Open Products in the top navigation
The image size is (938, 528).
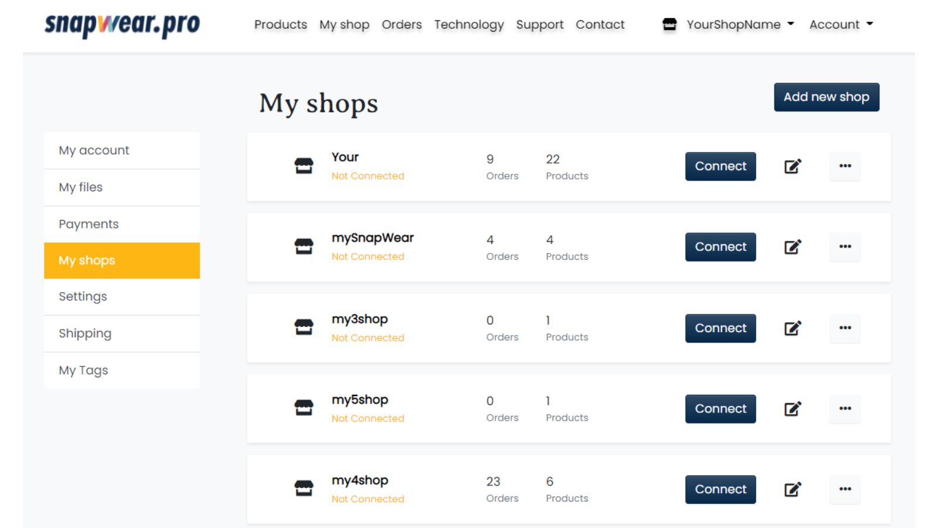(x=280, y=25)
